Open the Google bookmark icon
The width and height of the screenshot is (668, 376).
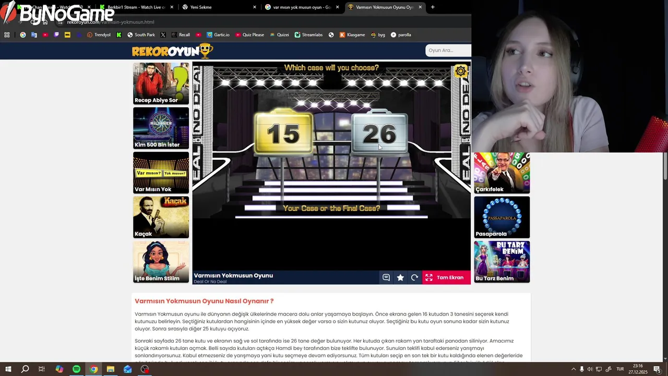(x=22, y=35)
